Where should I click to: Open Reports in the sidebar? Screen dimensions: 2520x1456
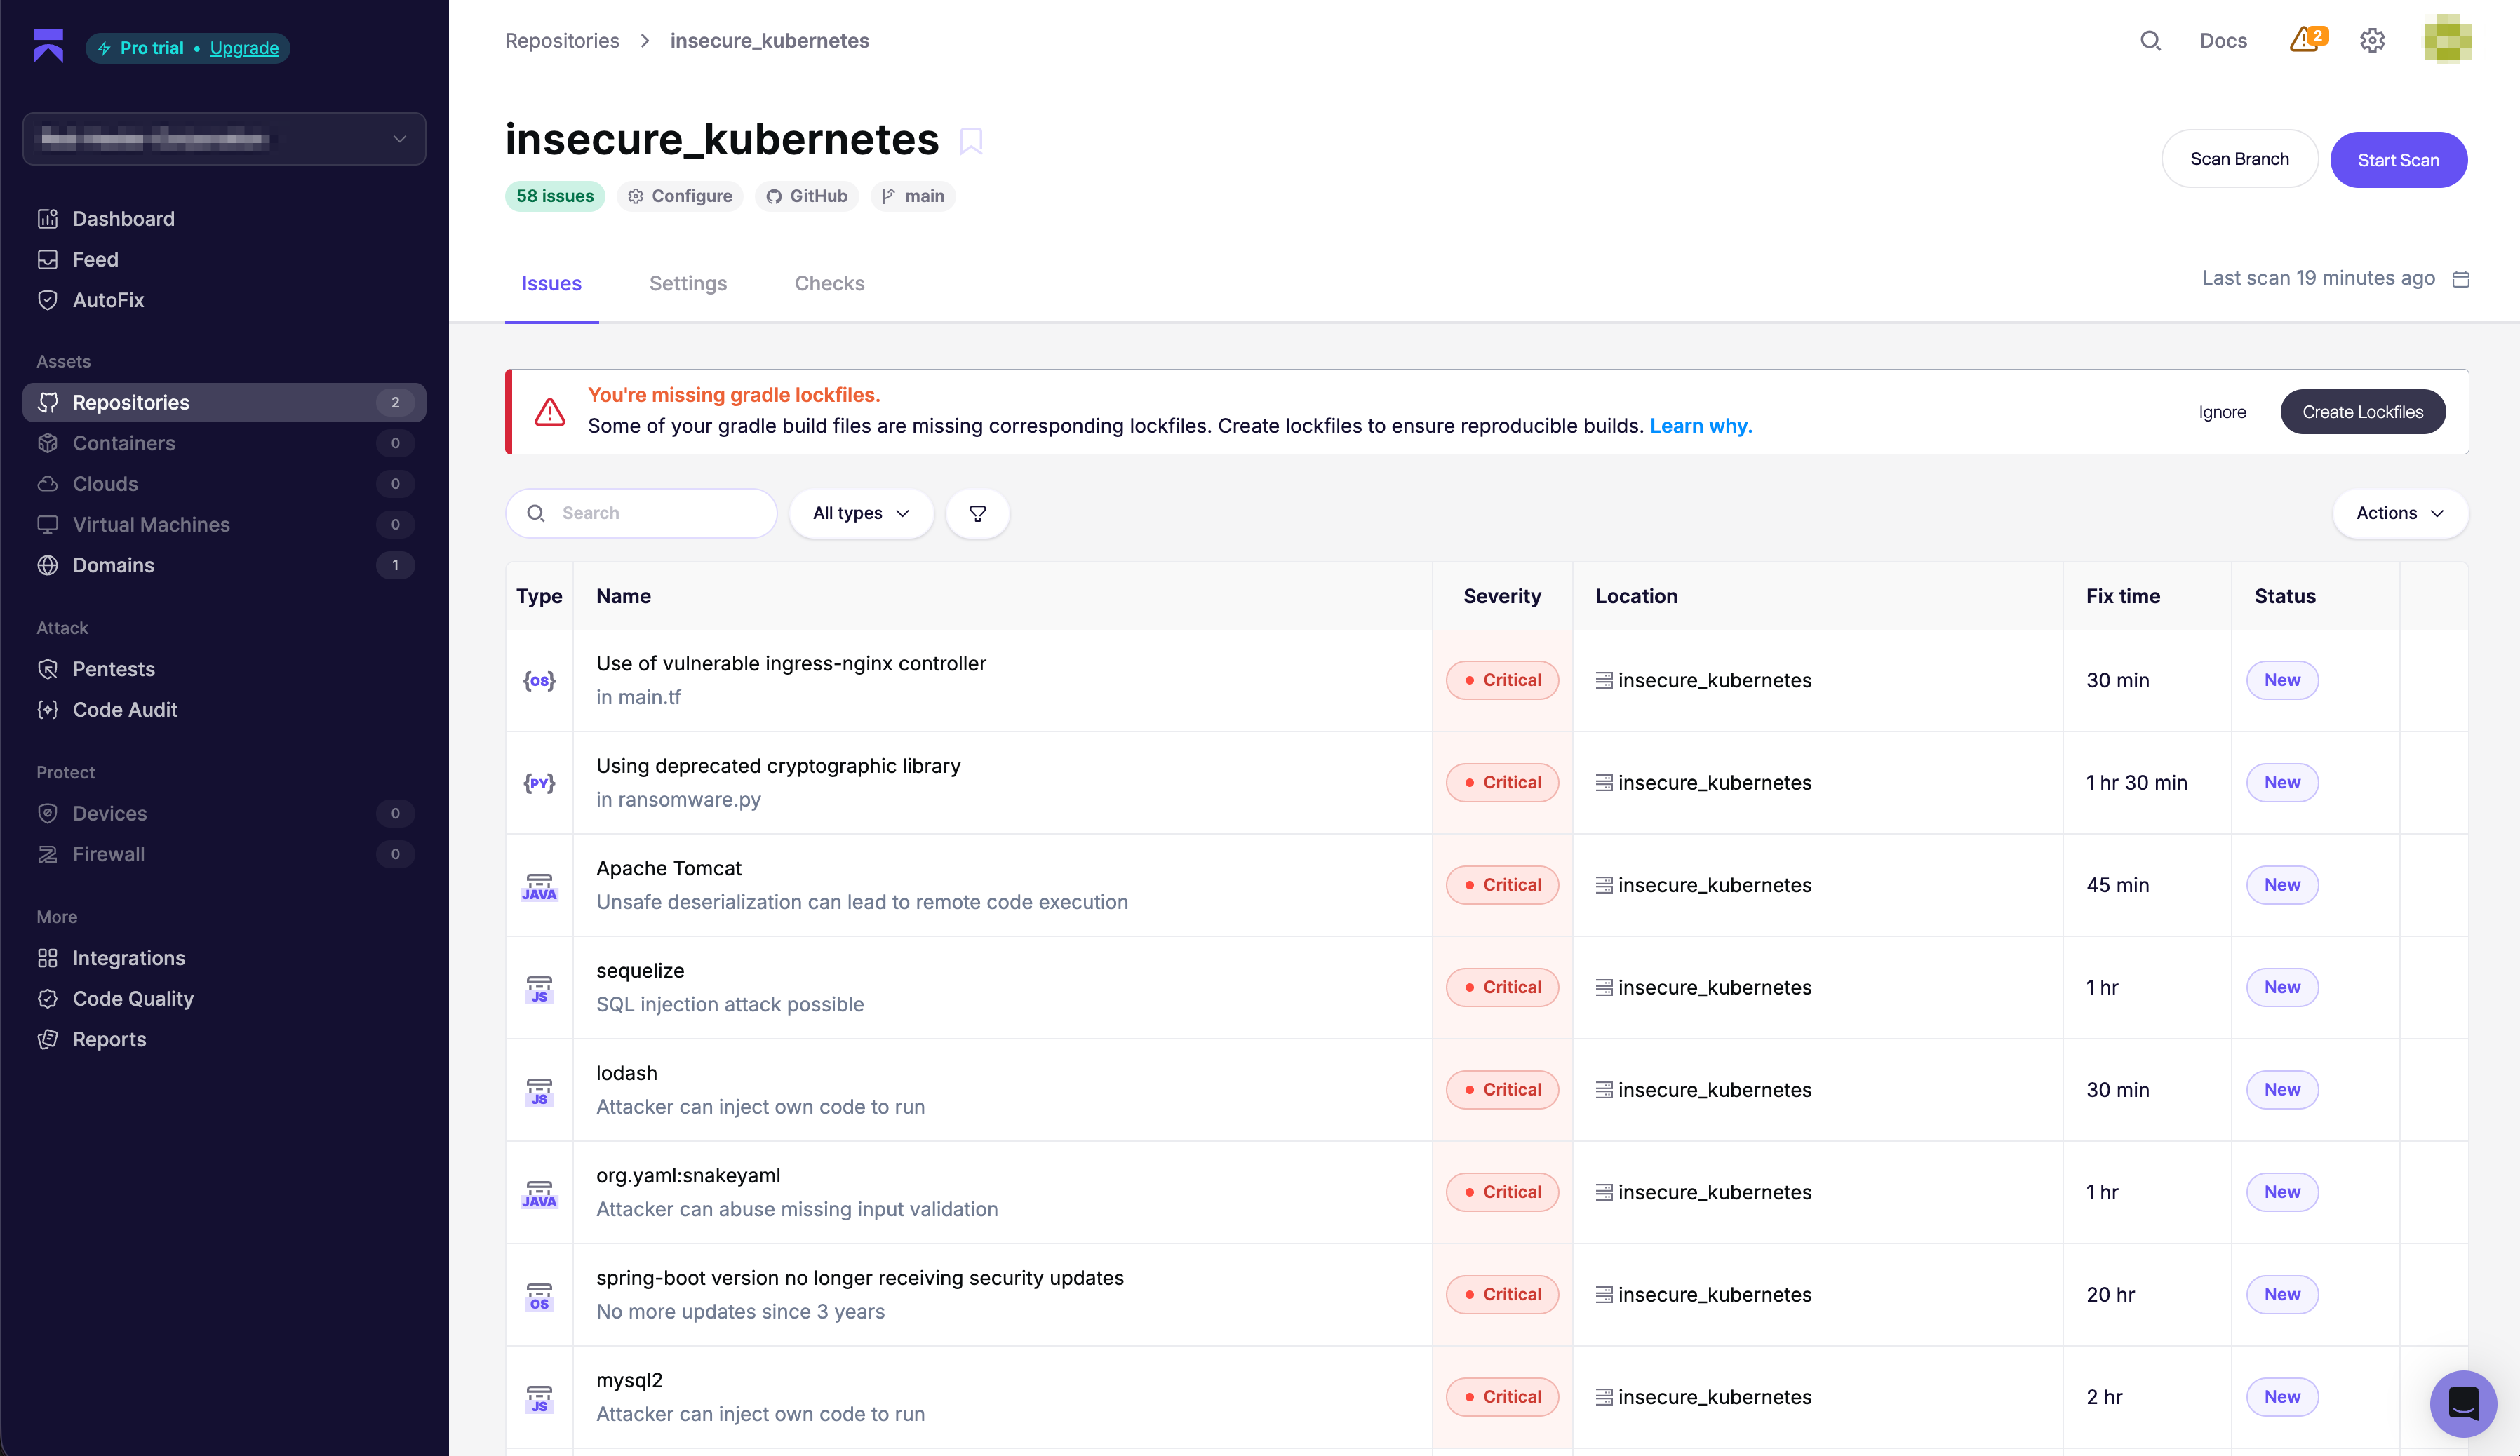(x=224, y=1039)
